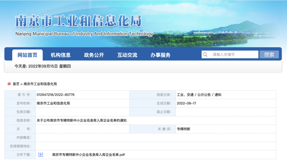Click the Nanjing Municipal Bureau English subtitle
The width and height of the screenshot is (287, 163).
[84, 34]
